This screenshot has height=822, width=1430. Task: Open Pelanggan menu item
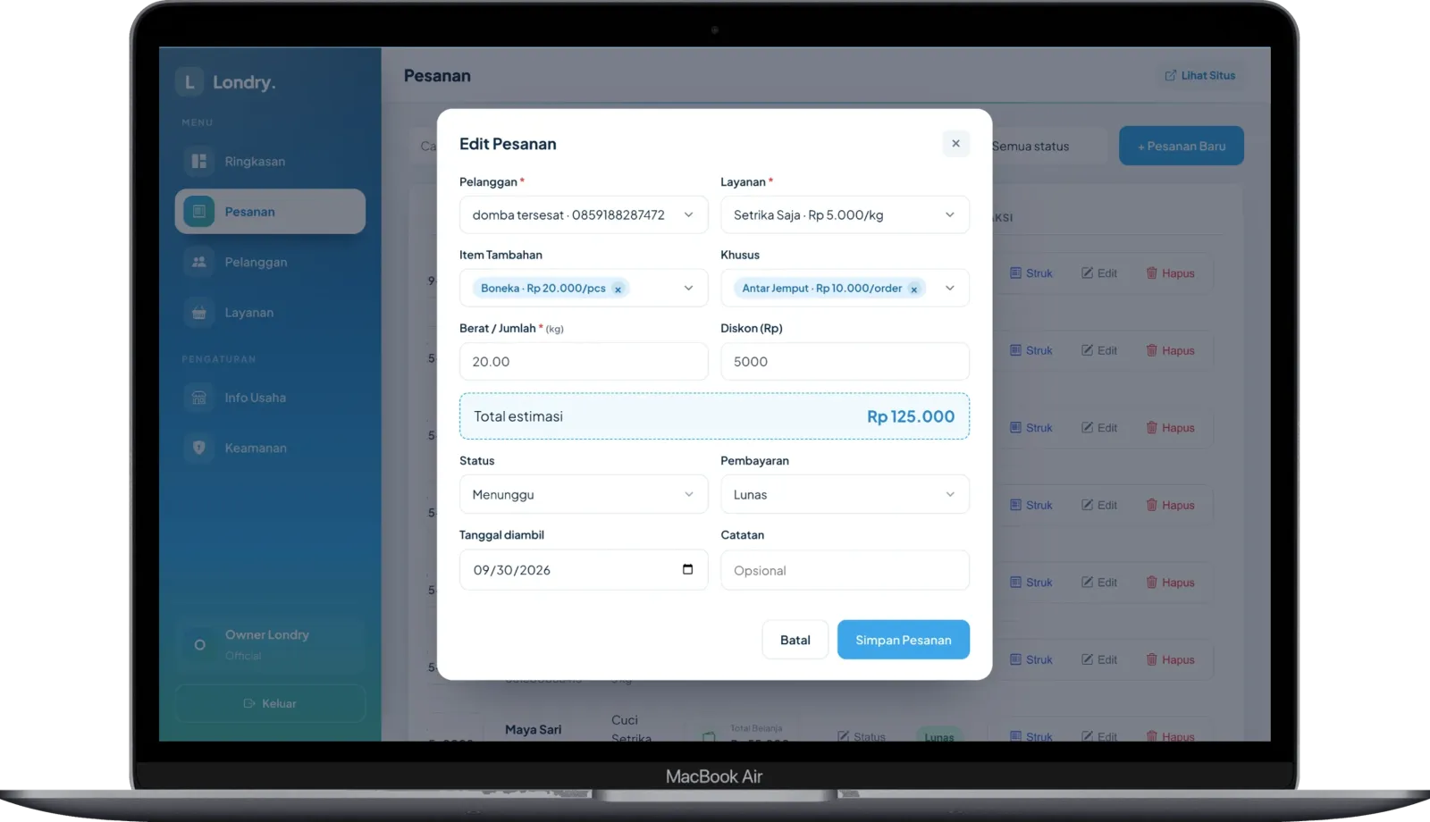(x=270, y=262)
